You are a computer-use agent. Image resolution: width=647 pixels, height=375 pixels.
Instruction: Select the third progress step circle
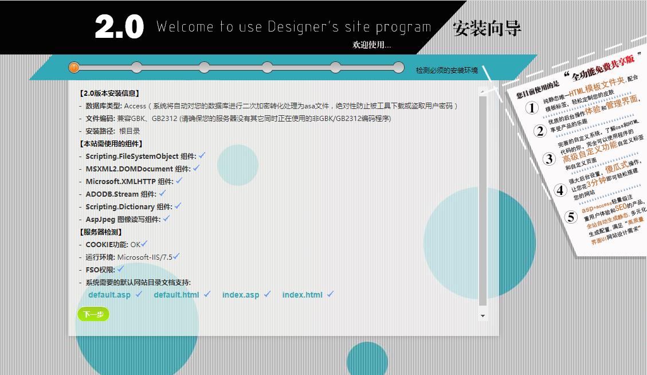tap(204, 67)
